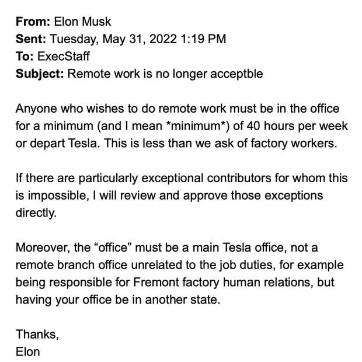Viewport: 362px width, 362px height.
Task: Click the bold Subject label
Action: pyautogui.click(x=40, y=74)
